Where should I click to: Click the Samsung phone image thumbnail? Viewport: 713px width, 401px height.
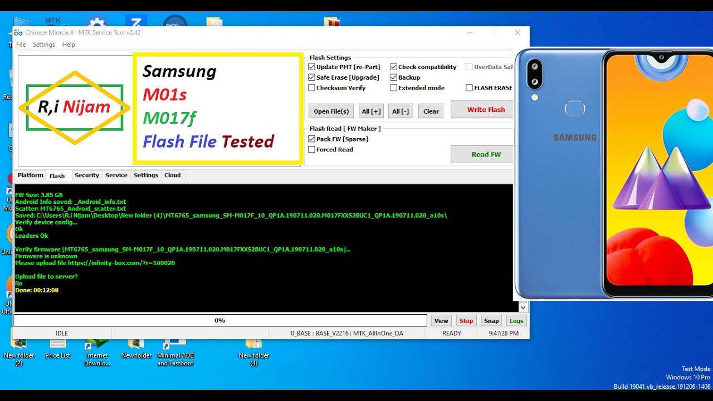(613, 174)
